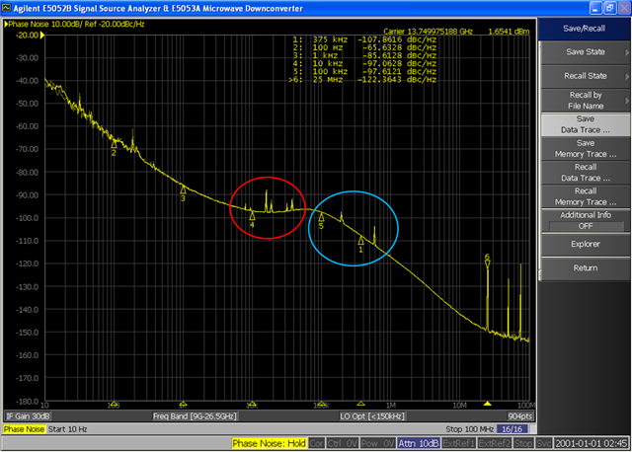Click the ExtRef1 status indicator

click(x=458, y=443)
